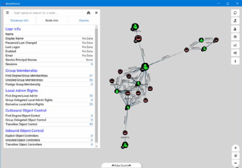Zoom out with the minus button
This screenshot has width=242, height=168.
pos(235,163)
